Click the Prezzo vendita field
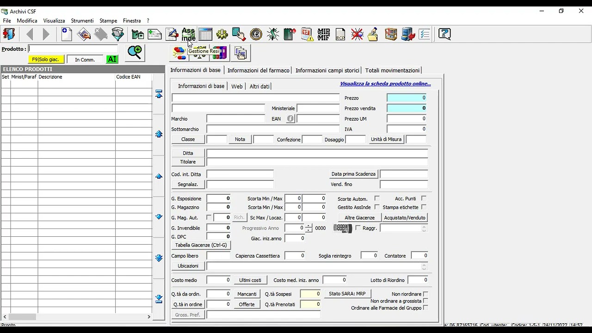592x333 pixels. [407, 108]
